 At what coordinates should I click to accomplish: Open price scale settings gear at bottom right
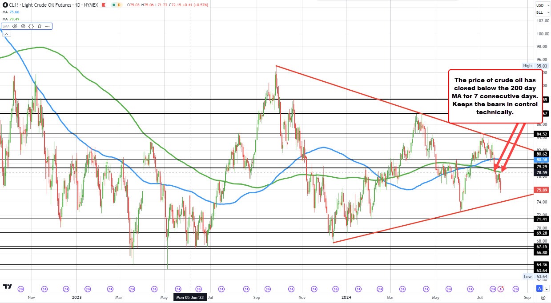point(543,298)
